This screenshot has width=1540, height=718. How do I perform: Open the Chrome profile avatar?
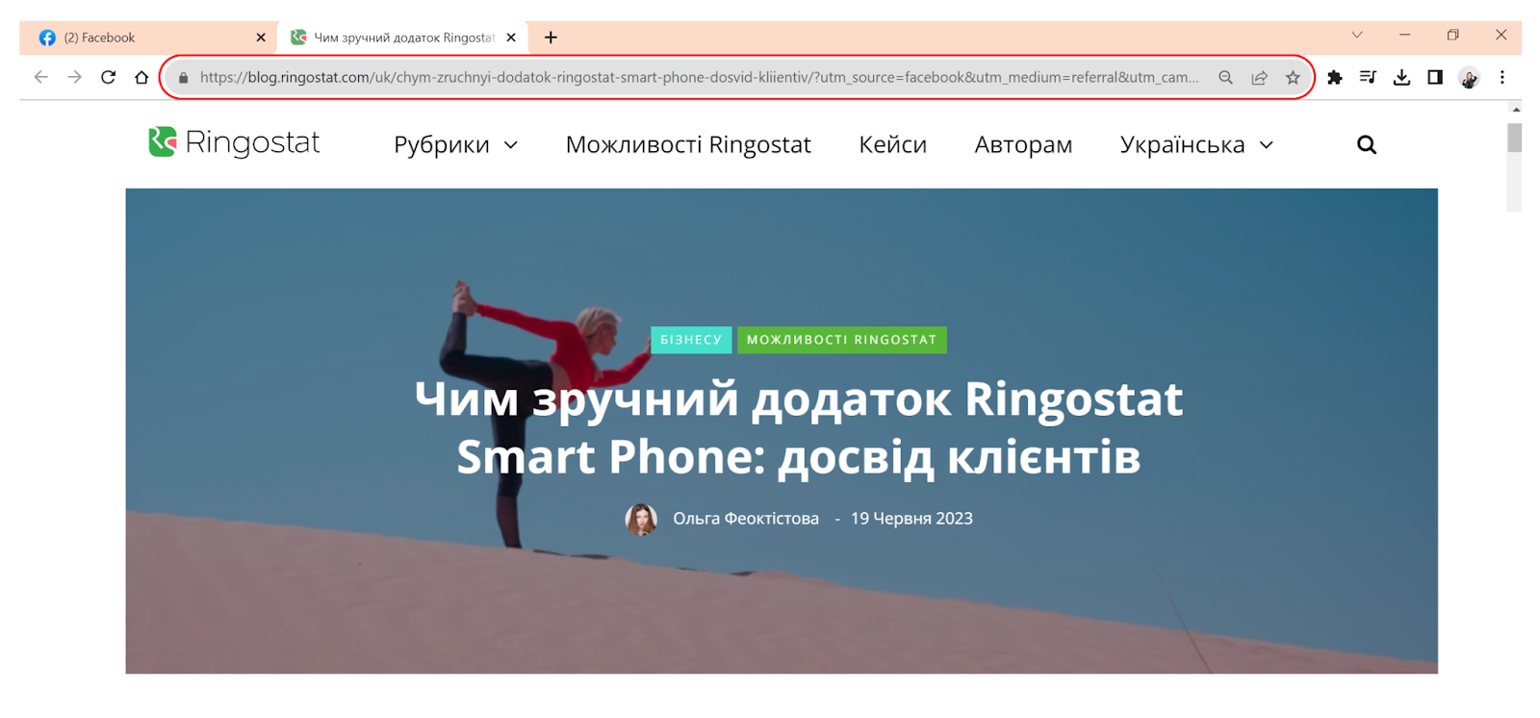point(1469,78)
